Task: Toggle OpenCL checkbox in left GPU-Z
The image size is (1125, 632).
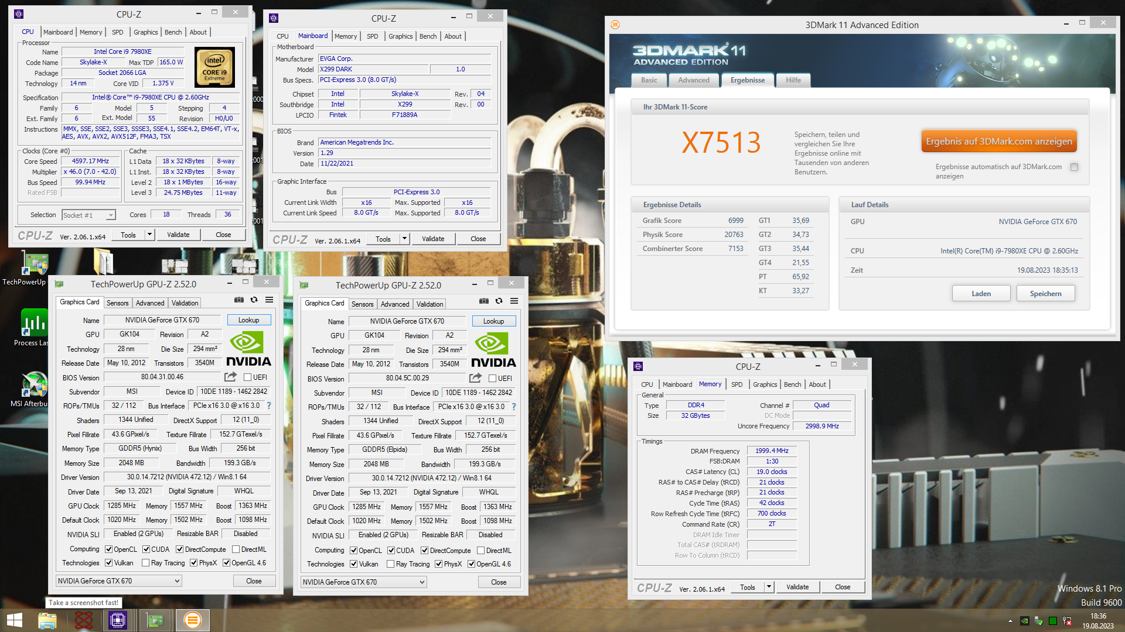Action: (x=108, y=549)
